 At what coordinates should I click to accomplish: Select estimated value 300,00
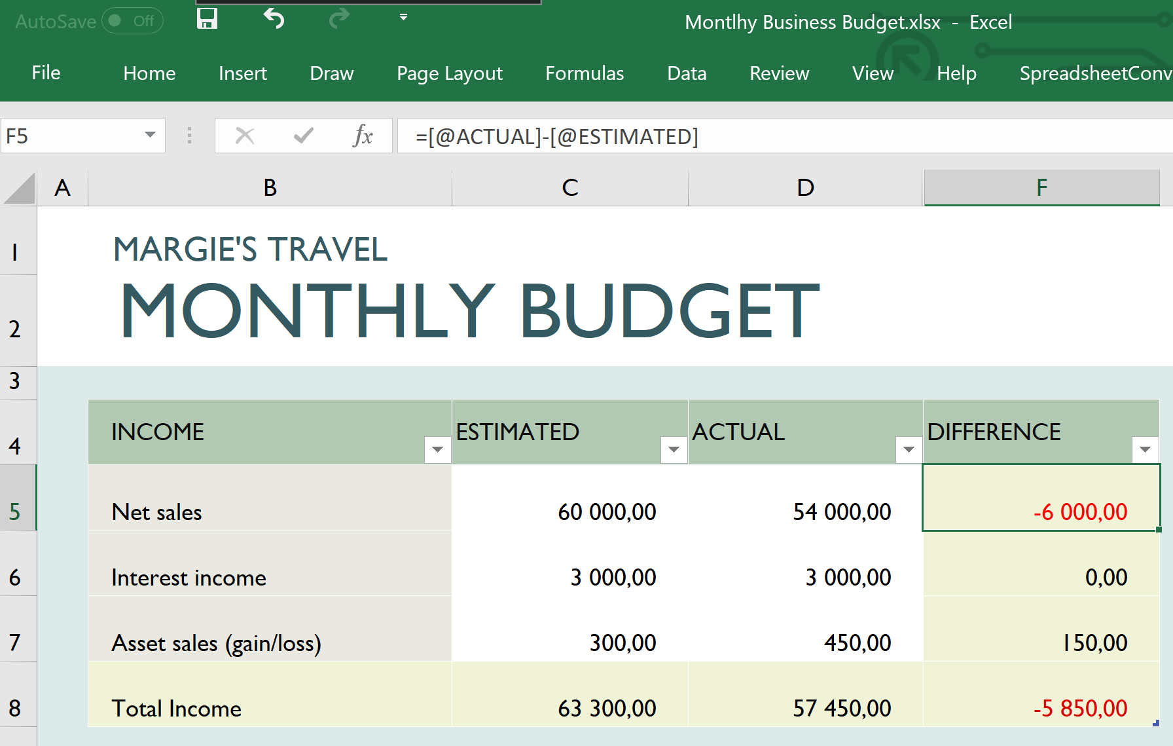point(569,629)
